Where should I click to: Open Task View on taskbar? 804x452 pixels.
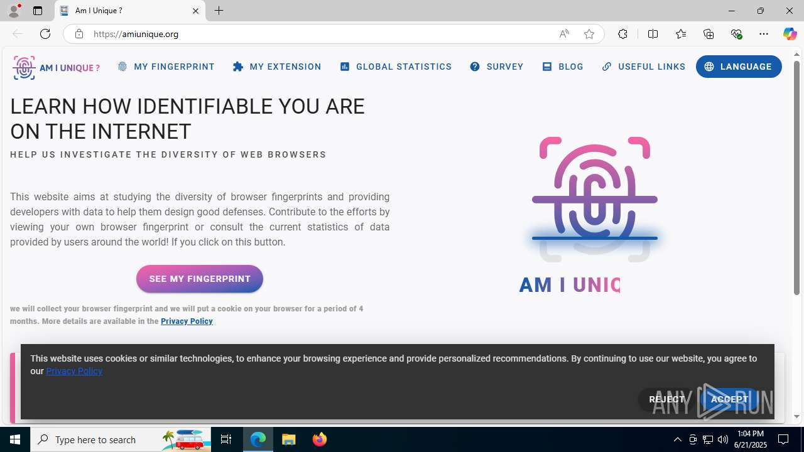(226, 439)
